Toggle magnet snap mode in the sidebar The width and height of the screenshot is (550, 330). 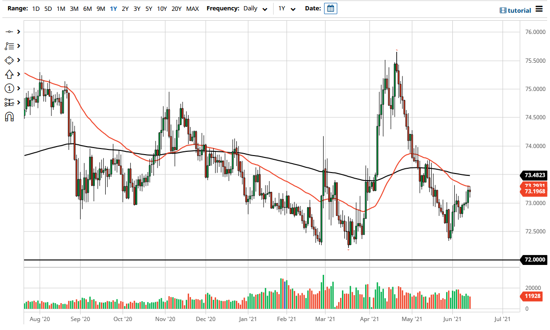9,116
